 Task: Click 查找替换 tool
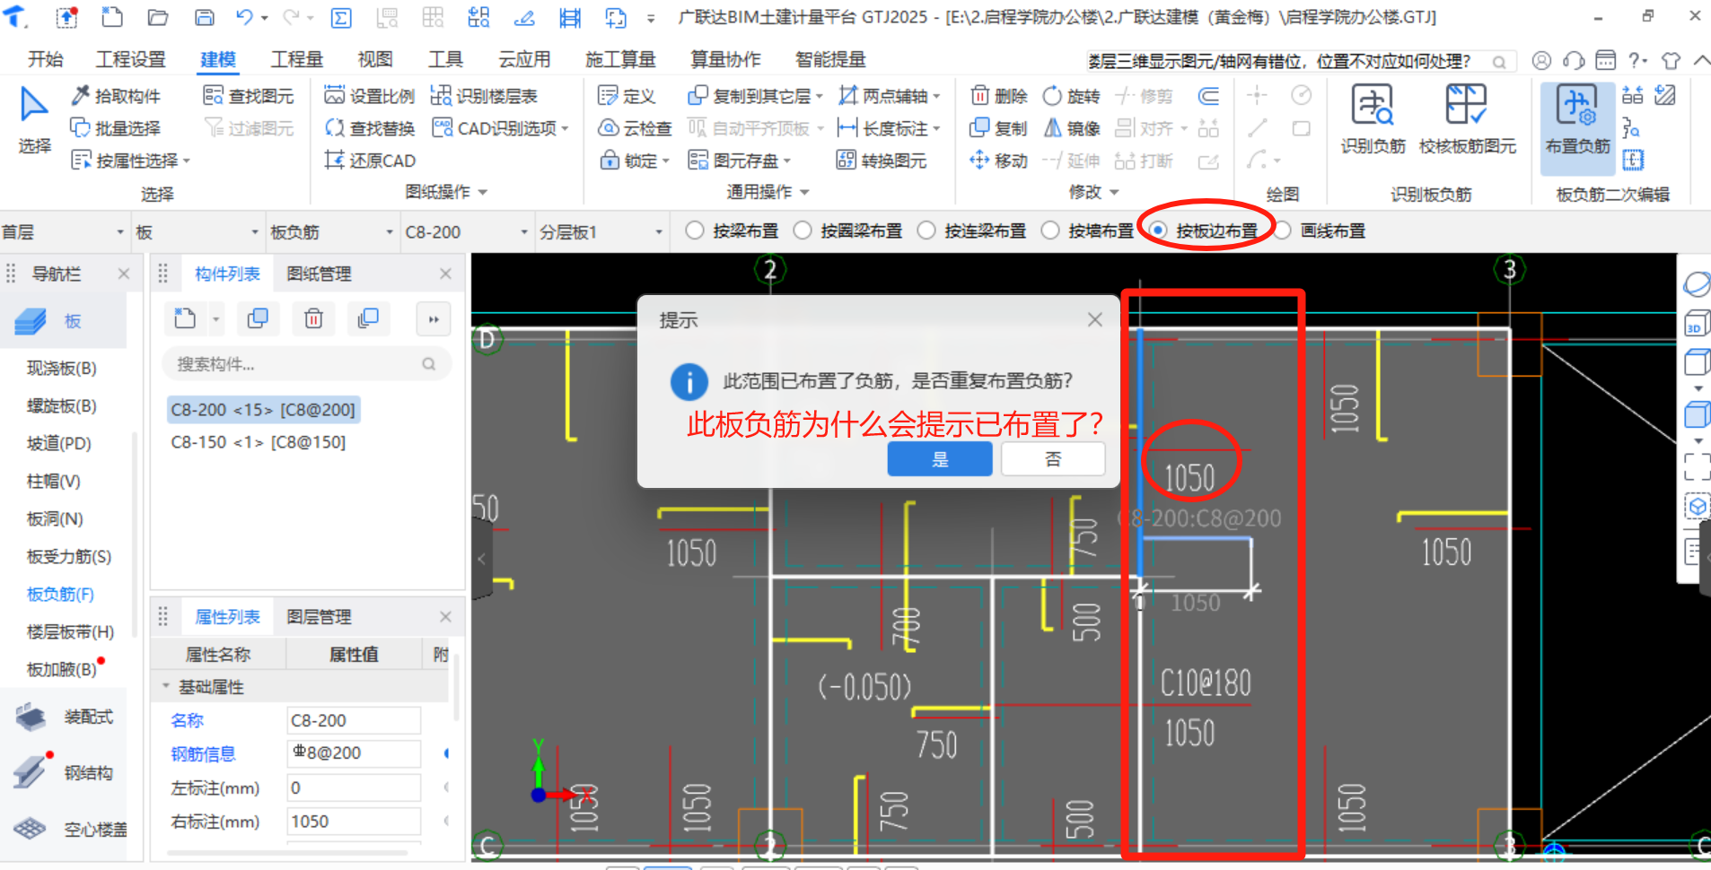coord(370,128)
